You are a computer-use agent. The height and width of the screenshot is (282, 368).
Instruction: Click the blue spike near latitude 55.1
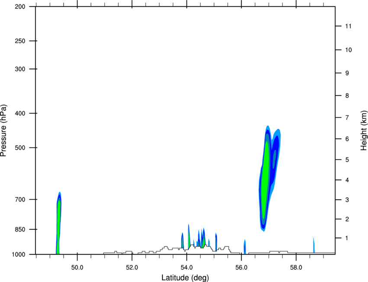point(216,242)
